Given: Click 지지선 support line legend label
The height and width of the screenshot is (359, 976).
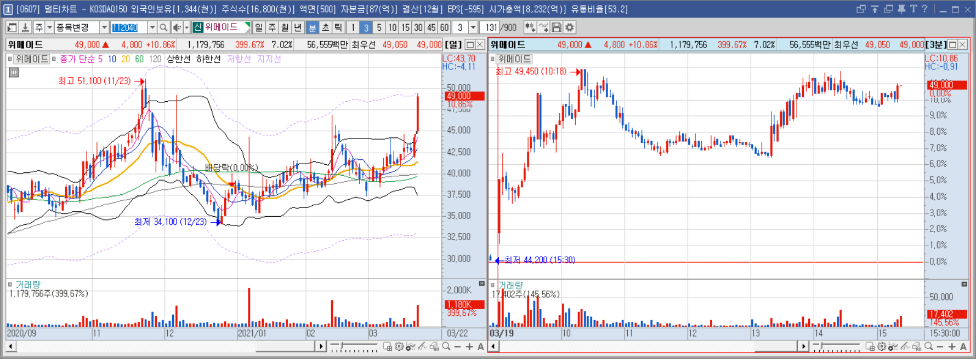Looking at the screenshot, I should pyautogui.click(x=269, y=59).
